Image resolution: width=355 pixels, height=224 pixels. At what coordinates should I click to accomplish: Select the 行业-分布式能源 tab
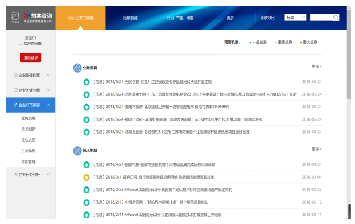(x=80, y=18)
